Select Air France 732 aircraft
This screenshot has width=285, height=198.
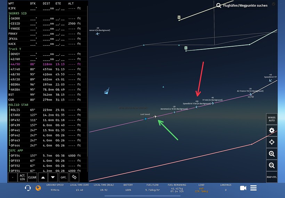pyautogui.click(x=251, y=94)
